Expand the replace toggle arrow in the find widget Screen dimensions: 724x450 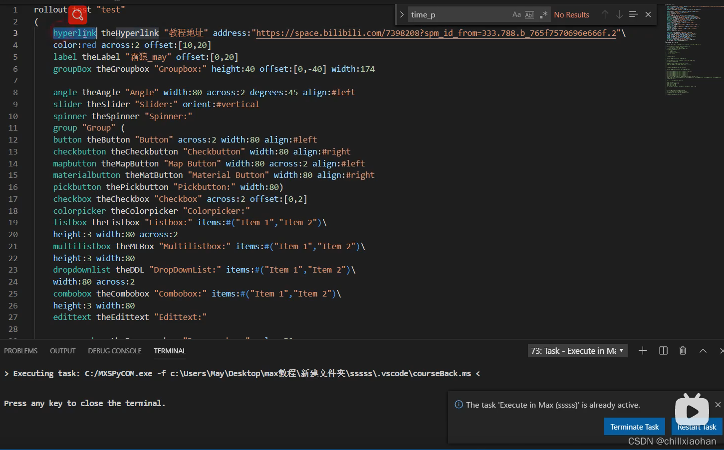[x=402, y=14]
